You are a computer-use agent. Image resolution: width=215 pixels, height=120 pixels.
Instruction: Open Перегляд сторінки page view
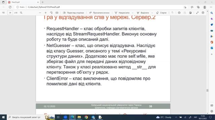coord(73,13)
